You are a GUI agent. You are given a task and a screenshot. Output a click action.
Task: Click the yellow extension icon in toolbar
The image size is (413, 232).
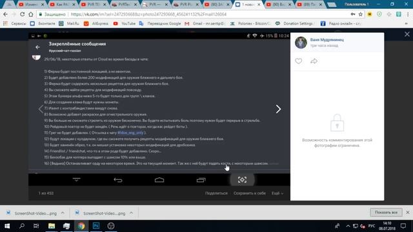(x=370, y=14)
